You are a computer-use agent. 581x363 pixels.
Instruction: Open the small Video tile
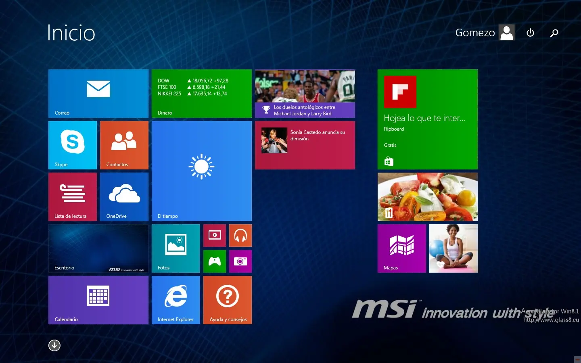coord(215,236)
